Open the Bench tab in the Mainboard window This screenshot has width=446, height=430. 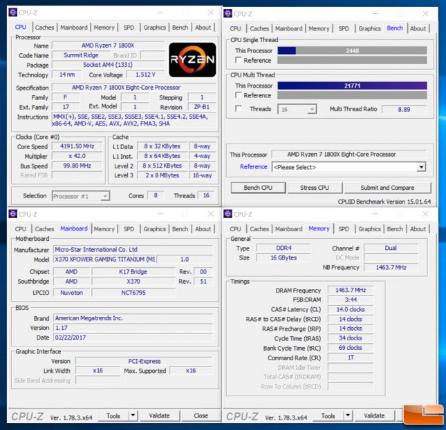[x=180, y=229]
